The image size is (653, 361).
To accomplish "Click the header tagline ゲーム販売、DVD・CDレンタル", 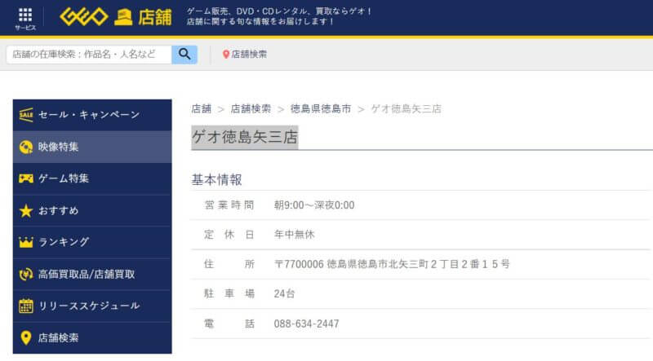I will (x=279, y=11).
